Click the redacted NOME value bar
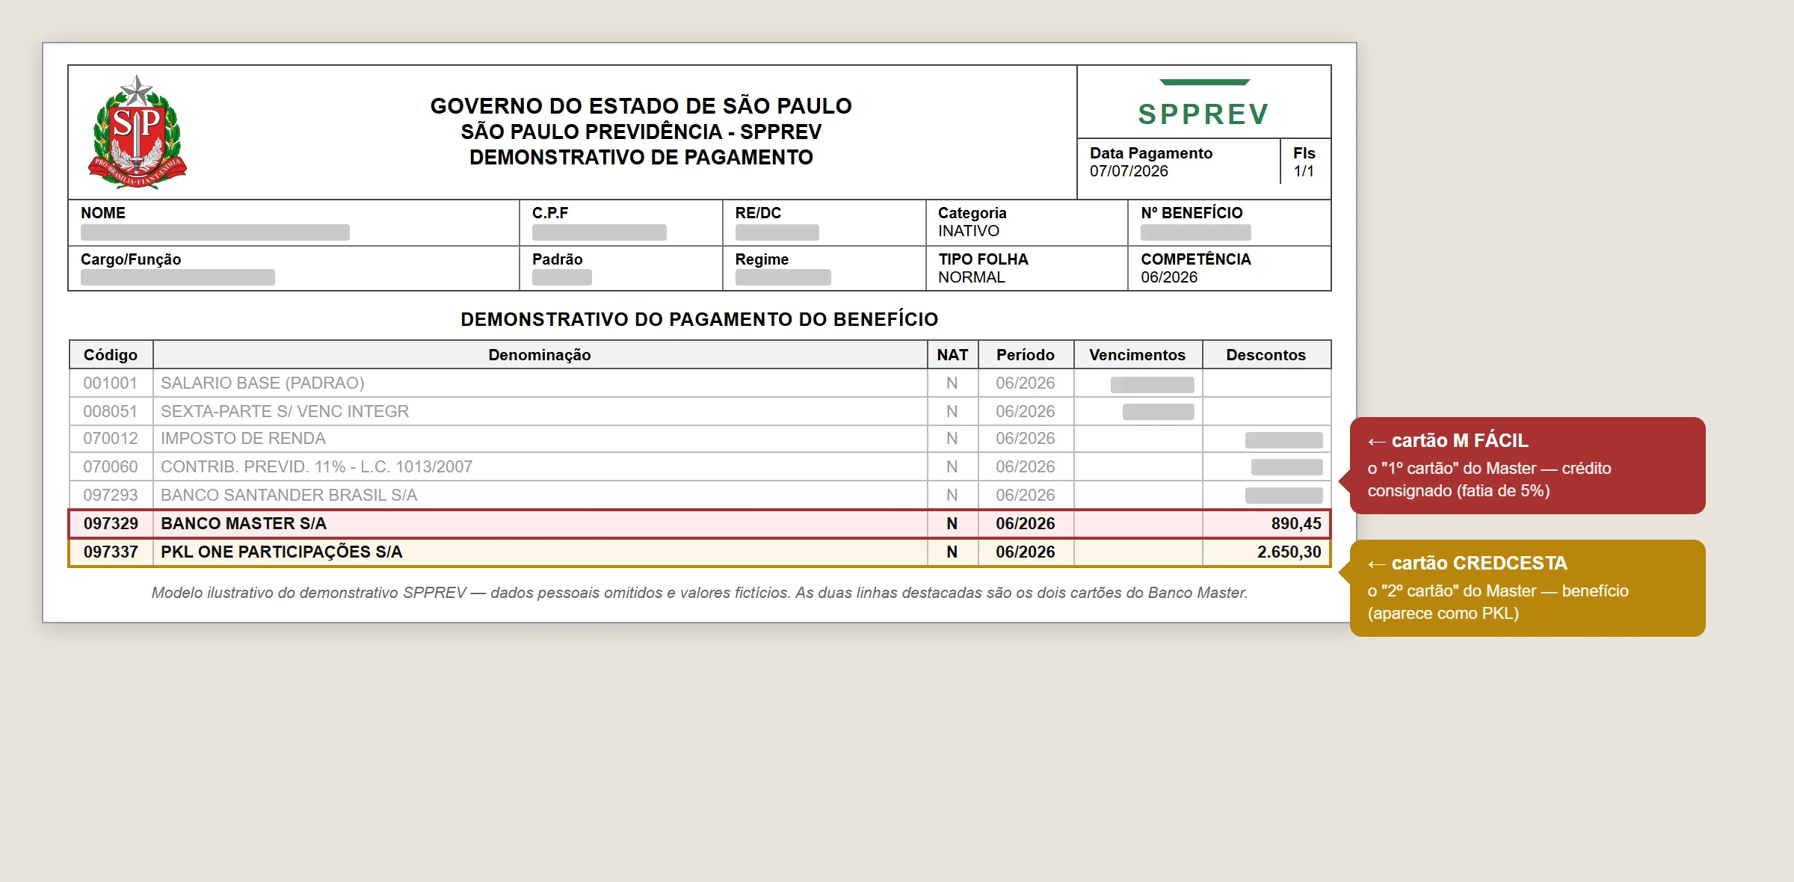Screen dimensions: 1794x882 coord(215,232)
